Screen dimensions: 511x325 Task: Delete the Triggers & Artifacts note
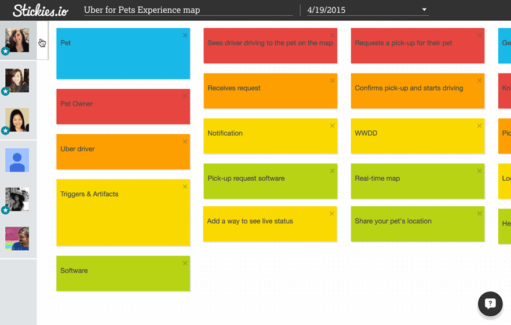click(x=185, y=187)
